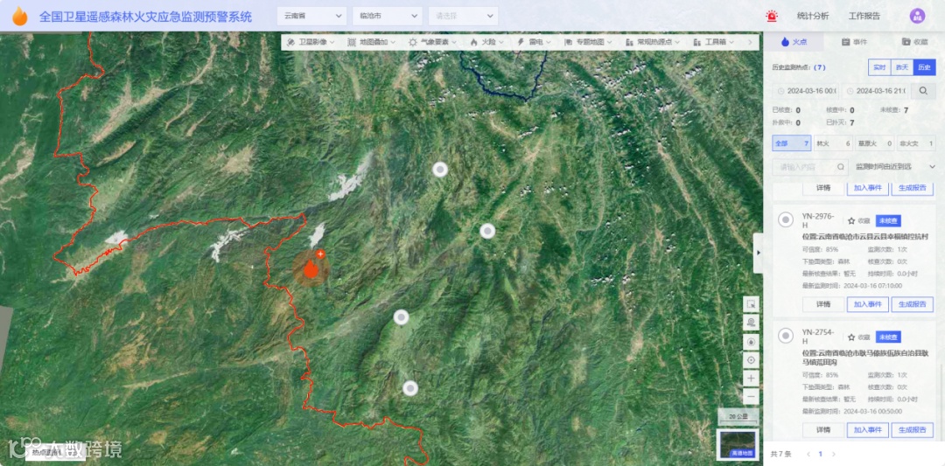
Task: Open the 临沧市 city dropdown
Action: tap(388, 17)
